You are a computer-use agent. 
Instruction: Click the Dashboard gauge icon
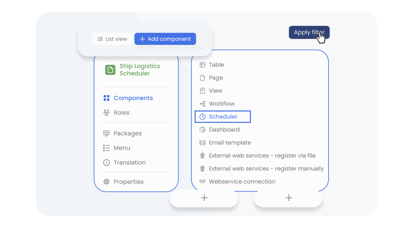click(202, 130)
